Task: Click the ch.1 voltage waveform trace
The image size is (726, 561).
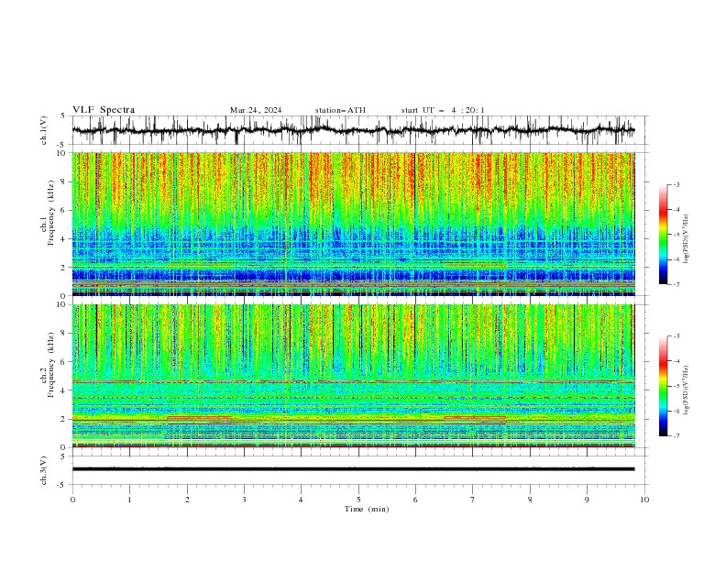Action: click(x=353, y=130)
